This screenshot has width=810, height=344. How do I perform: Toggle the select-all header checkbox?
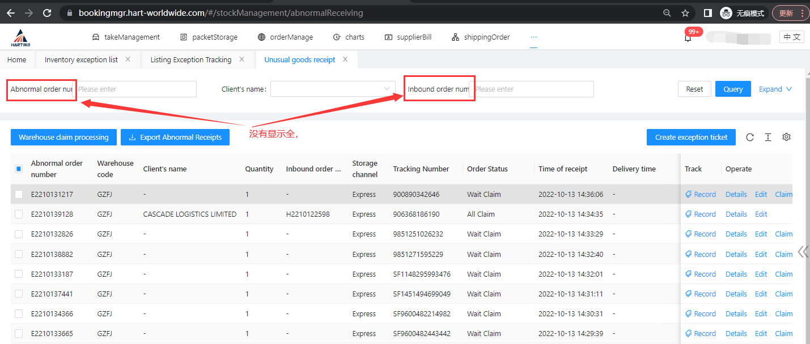click(x=19, y=169)
